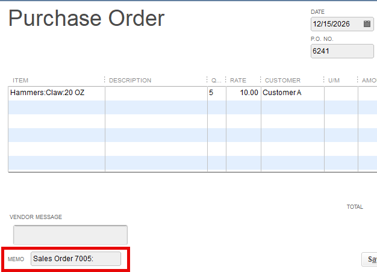
Task: Click the Vendor Message text box
Action: (70, 235)
